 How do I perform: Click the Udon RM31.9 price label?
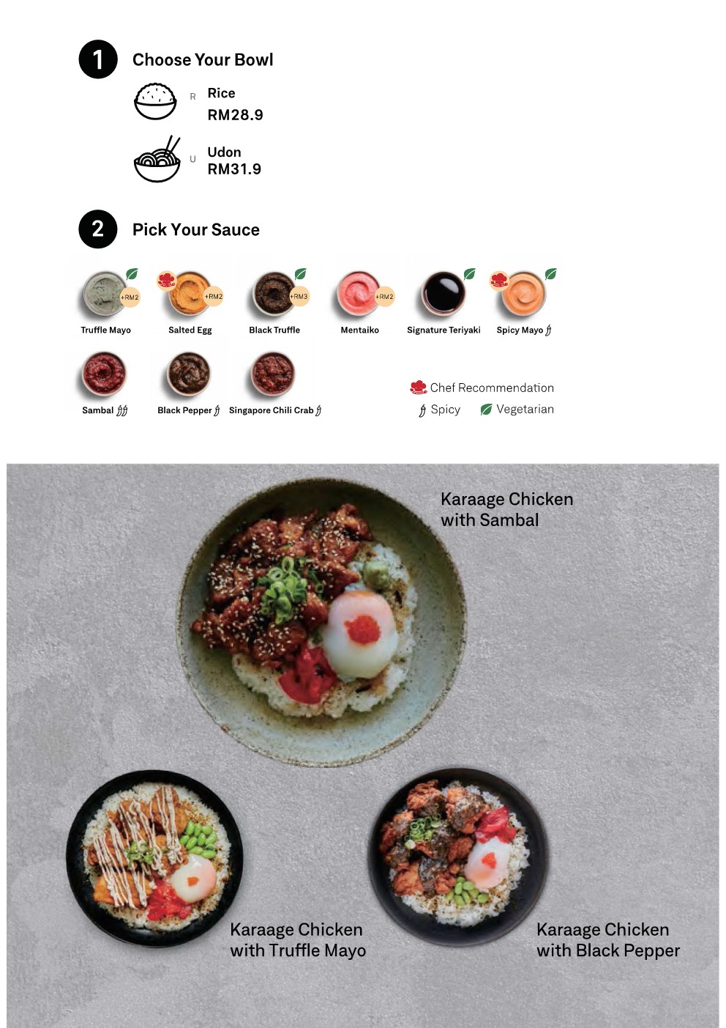(x=234, y=169)
